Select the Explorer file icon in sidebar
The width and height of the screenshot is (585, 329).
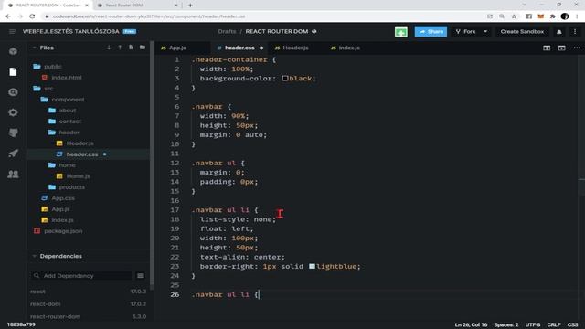[13, 71]
